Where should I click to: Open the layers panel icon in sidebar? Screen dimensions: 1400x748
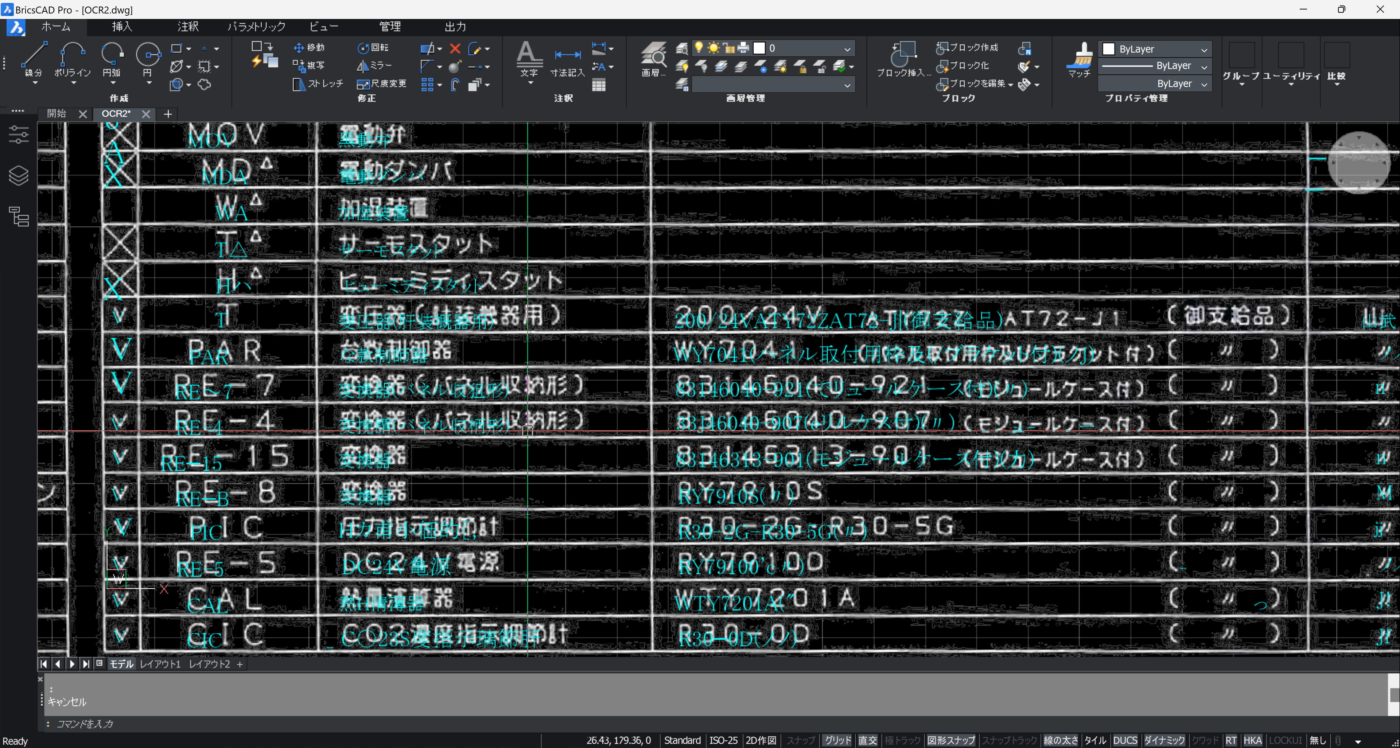tap(19, 175)
